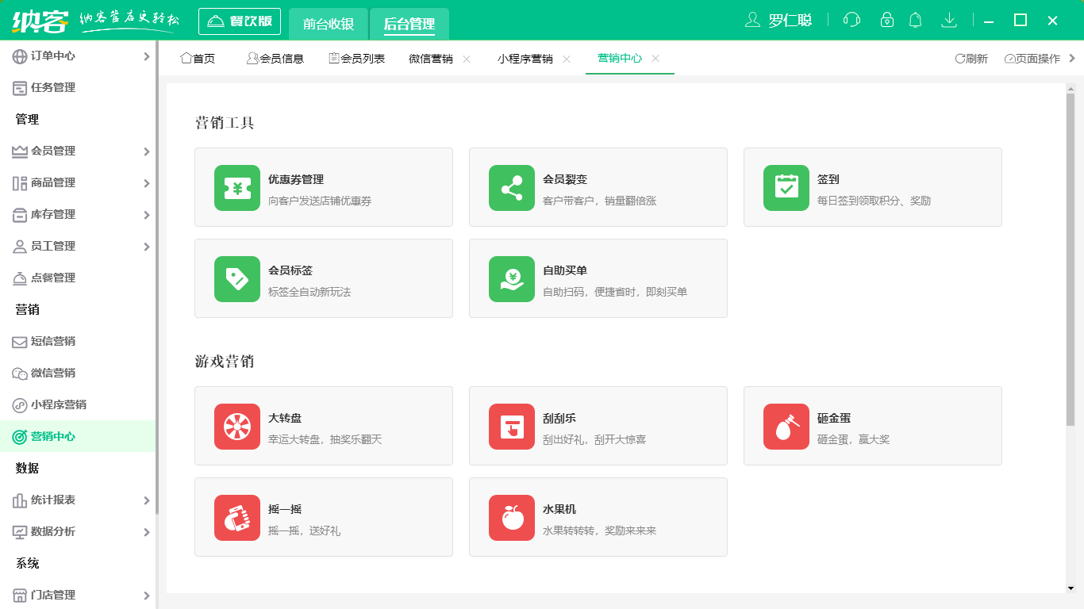Switch to the 会员列表 tab
Image resolution: width=1084 pixels, height=609 pixels.
[x=357, y=58]
